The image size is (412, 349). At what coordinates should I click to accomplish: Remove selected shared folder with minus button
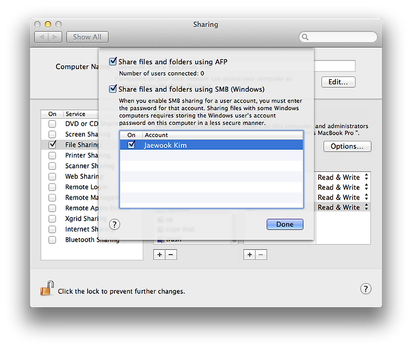click(171, 254)
